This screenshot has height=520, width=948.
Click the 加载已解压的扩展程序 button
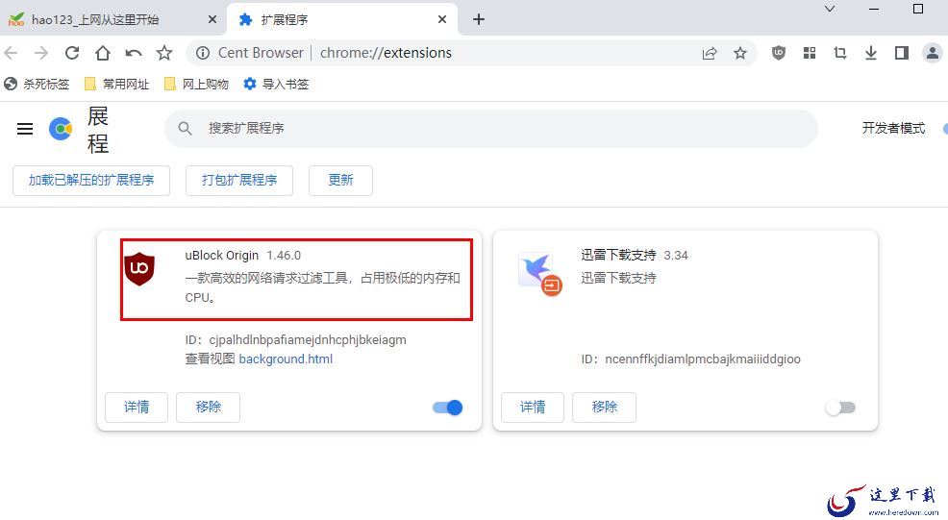coord(91,180)
